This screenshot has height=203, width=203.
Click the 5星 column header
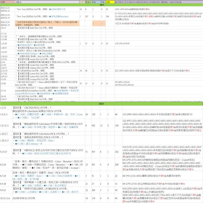click(x=103, y=2)
